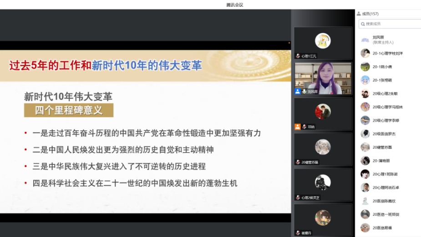Select member 20医信易楣 in the list
The width and height of the screenshot is (421, 237).
click(382, 227)
